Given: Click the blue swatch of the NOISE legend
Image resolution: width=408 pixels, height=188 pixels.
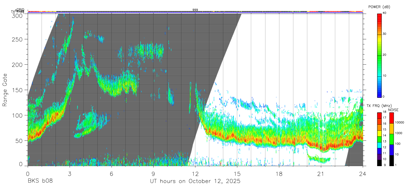Looking at the screenshot, I should tap(391, 150).
